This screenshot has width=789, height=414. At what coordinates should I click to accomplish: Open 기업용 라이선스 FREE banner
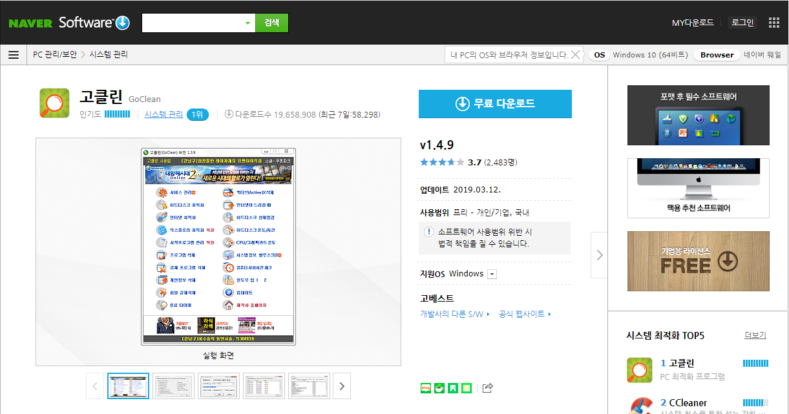[x=699, y=261]
